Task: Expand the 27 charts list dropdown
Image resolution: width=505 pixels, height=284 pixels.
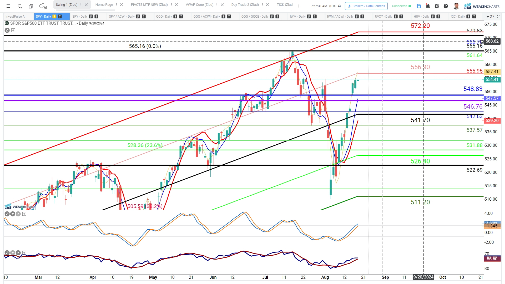Action: 490,16
